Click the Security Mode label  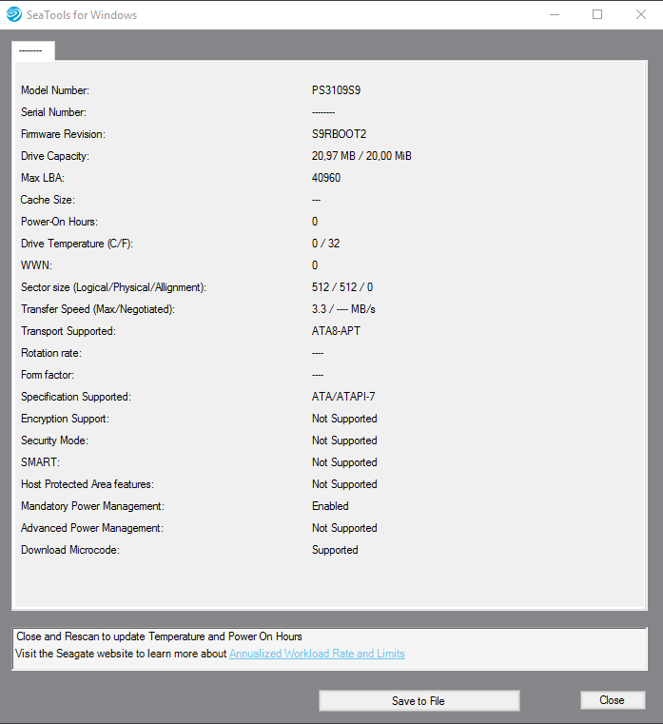pyautogui.click(x=54, y=440)
